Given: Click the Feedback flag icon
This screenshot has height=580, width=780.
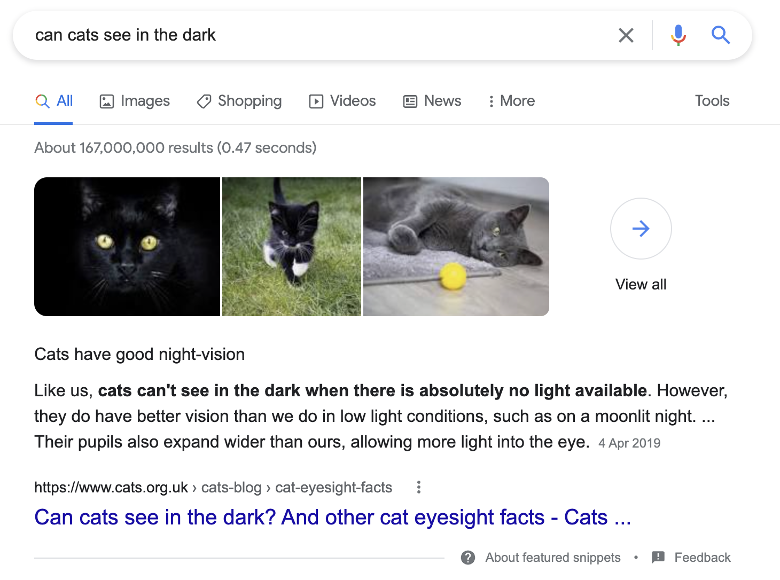Looking at the screenshot, I should click(x=658, y=557).
